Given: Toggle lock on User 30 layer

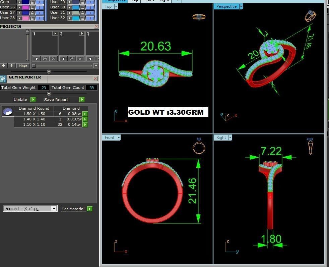Looking at the screenshot, I should (x=82, y=7).
